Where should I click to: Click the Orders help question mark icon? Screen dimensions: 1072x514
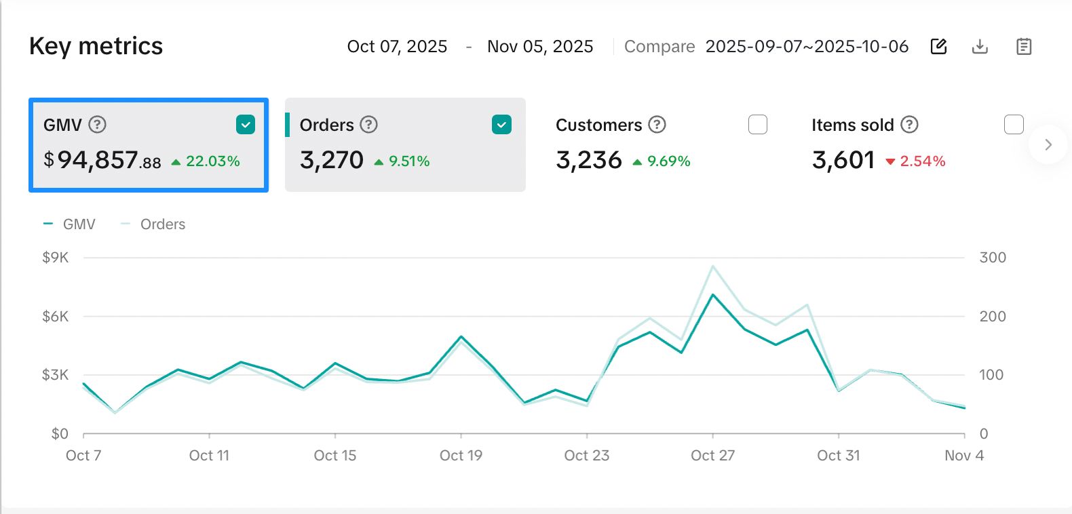(x=368, y=125)
